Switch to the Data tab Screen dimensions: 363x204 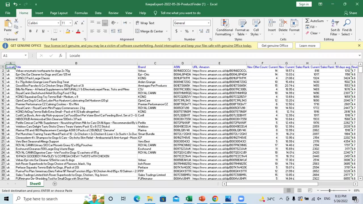[x=98, y=13]
